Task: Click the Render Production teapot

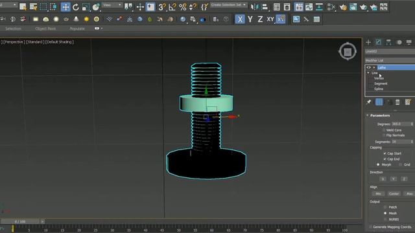Action: point(363,7)
